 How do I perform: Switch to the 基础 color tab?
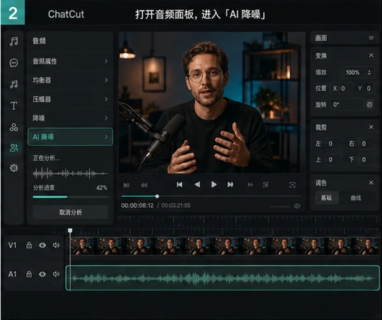coord(326,198)
